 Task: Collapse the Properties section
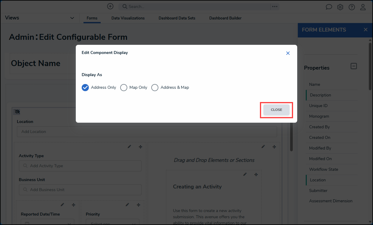[x=354, y=66]
